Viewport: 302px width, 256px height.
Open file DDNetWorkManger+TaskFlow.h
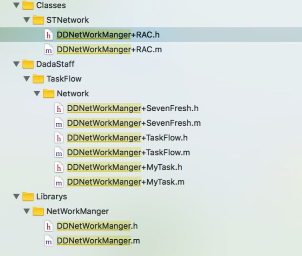tap(127, 138)
